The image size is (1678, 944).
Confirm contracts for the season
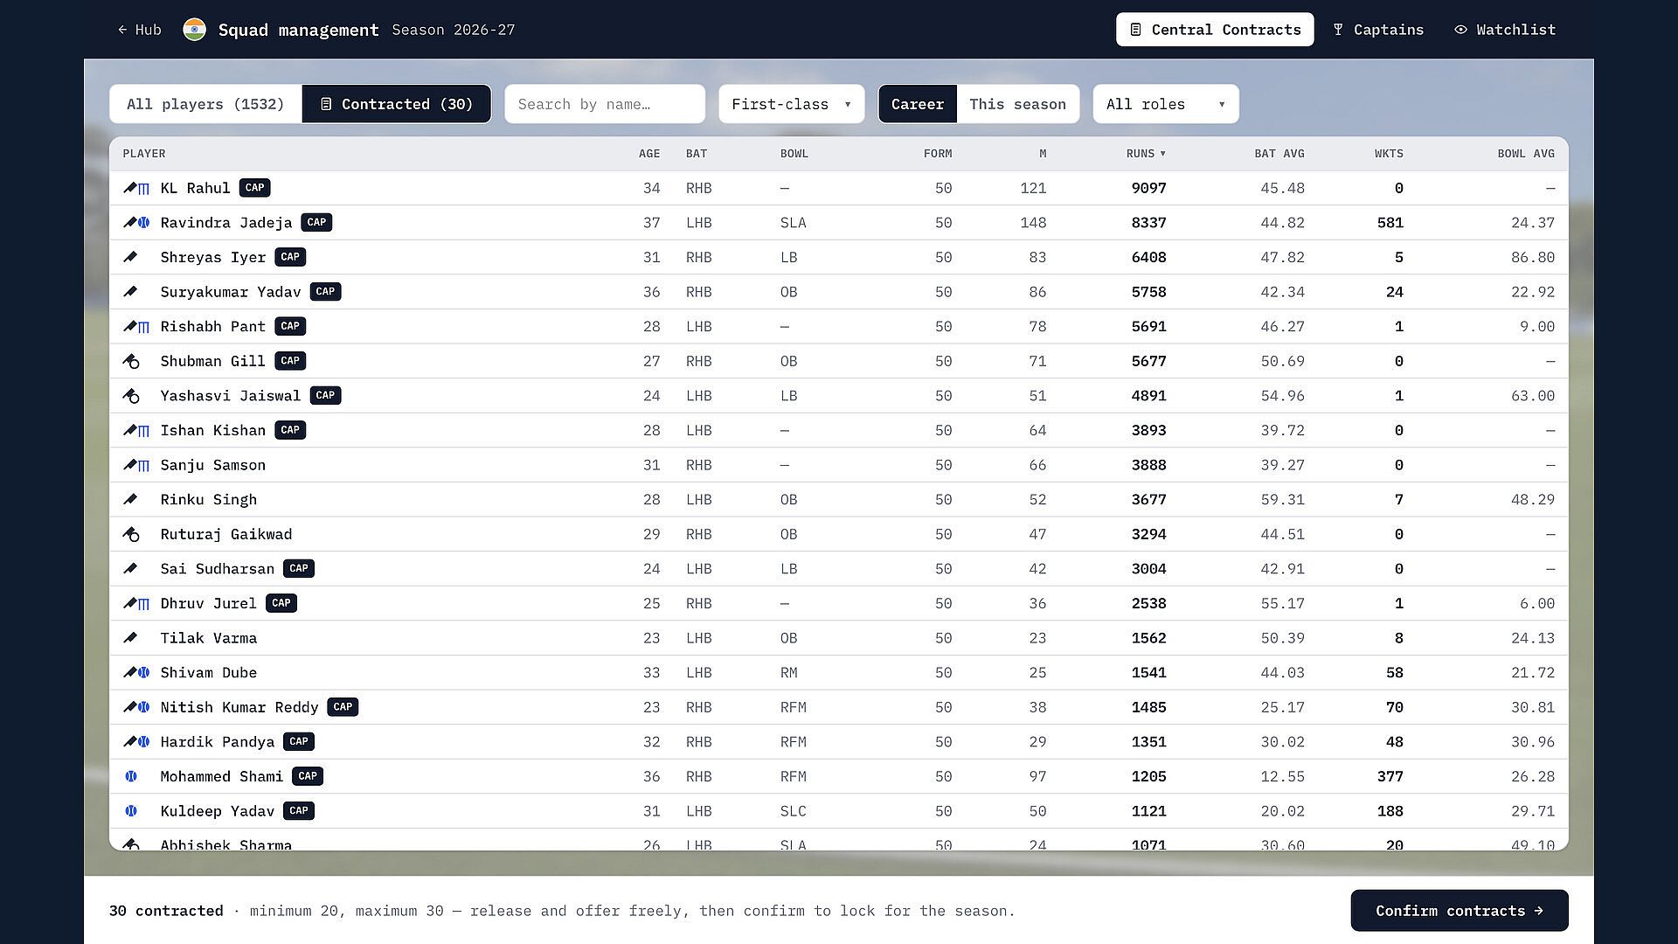(x=1460, y=911)
